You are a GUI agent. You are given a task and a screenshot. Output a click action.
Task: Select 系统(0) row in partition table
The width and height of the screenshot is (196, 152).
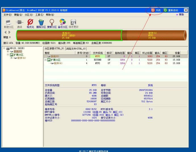point(116,56)
